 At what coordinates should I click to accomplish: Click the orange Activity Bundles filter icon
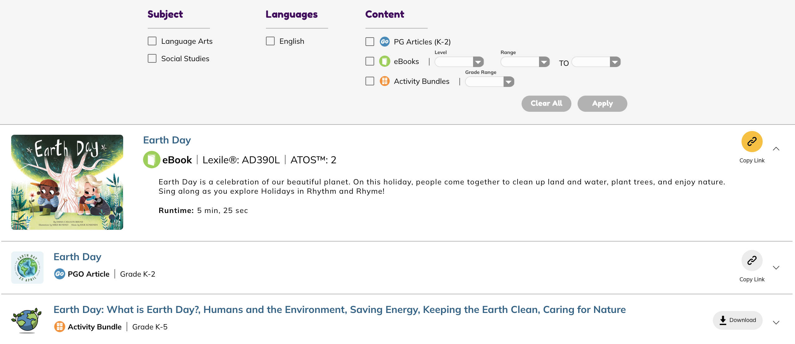click(385, 81)
